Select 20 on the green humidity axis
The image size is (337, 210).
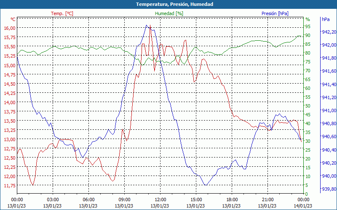click(308, 159)
